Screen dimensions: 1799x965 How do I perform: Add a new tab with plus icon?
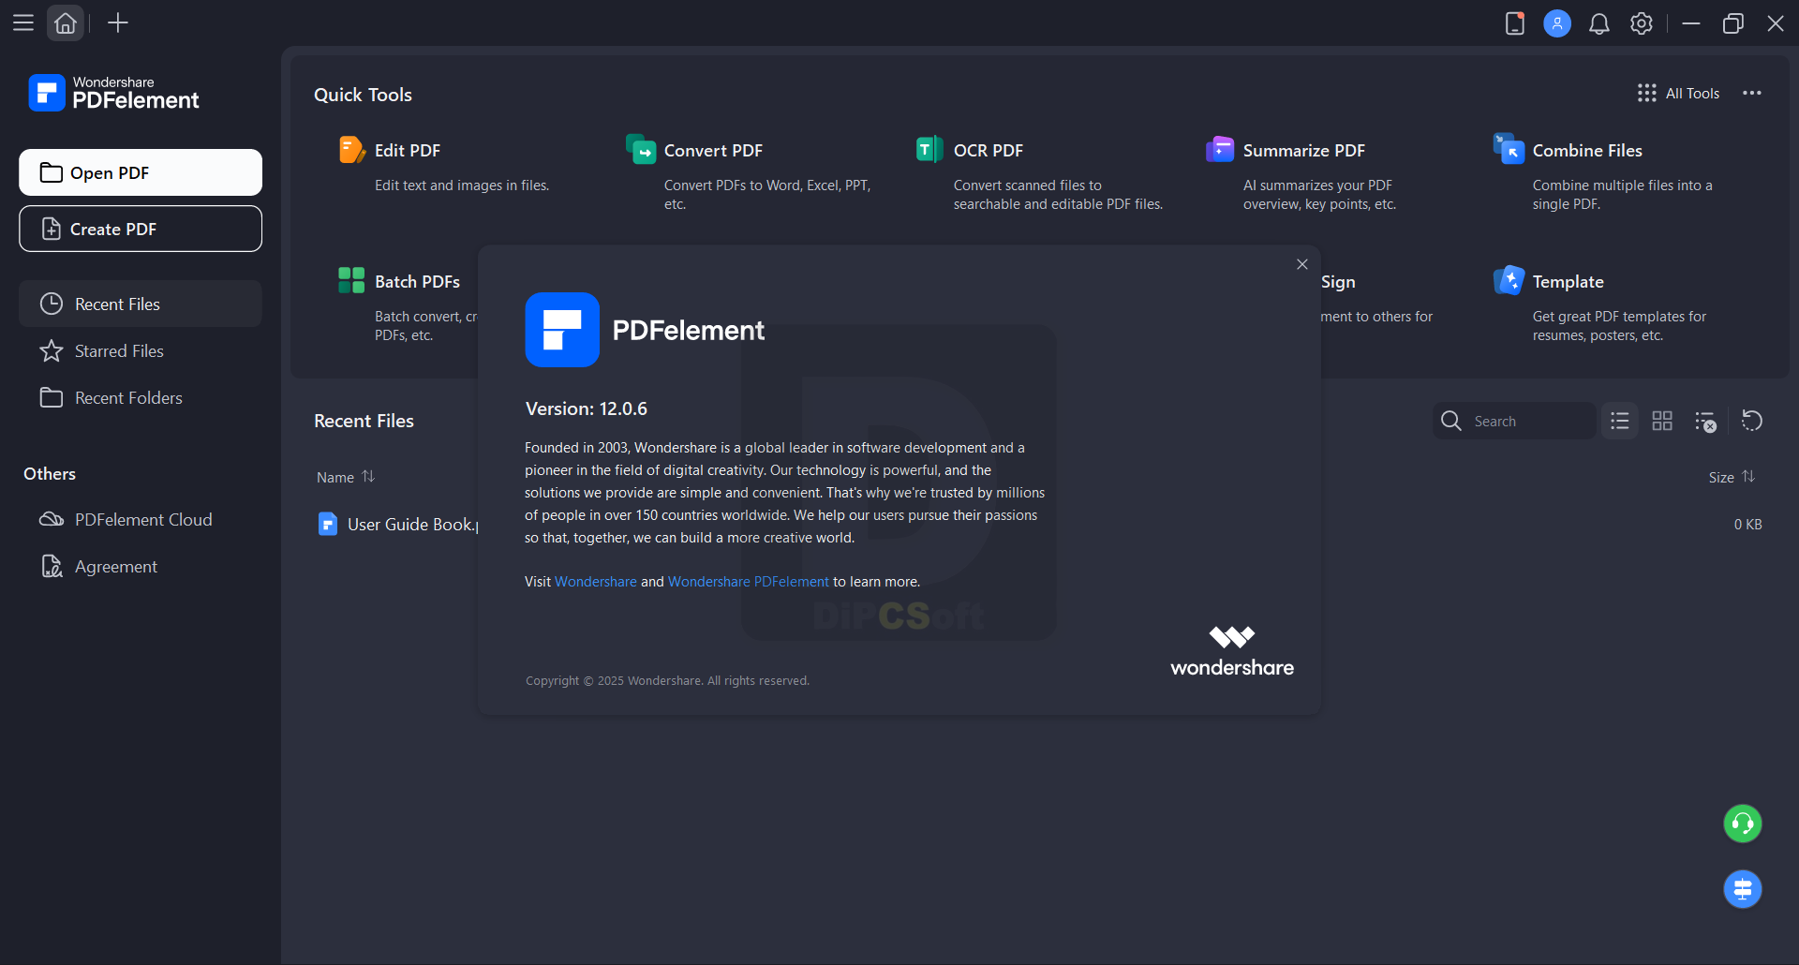point(118,23)
